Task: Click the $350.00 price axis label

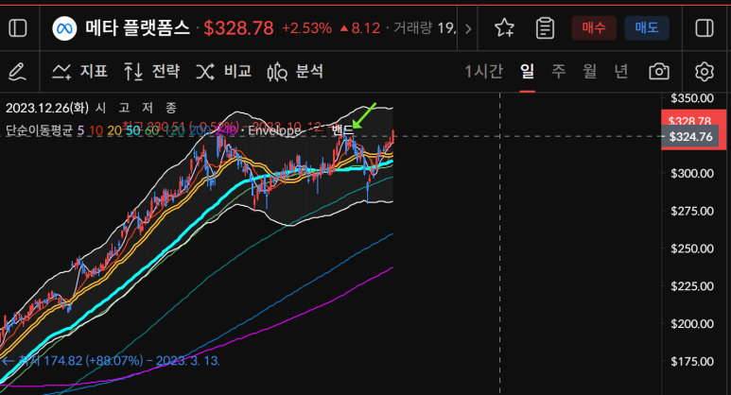Action: click(692, 98)
